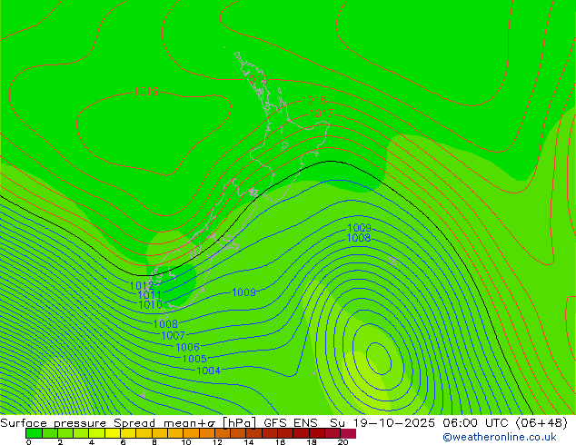576x445 pixels.
Task: Select the red 1017 isobar label
Action: click(322, 114)
